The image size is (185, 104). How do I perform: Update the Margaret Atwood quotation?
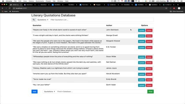[x=142, y=42]
